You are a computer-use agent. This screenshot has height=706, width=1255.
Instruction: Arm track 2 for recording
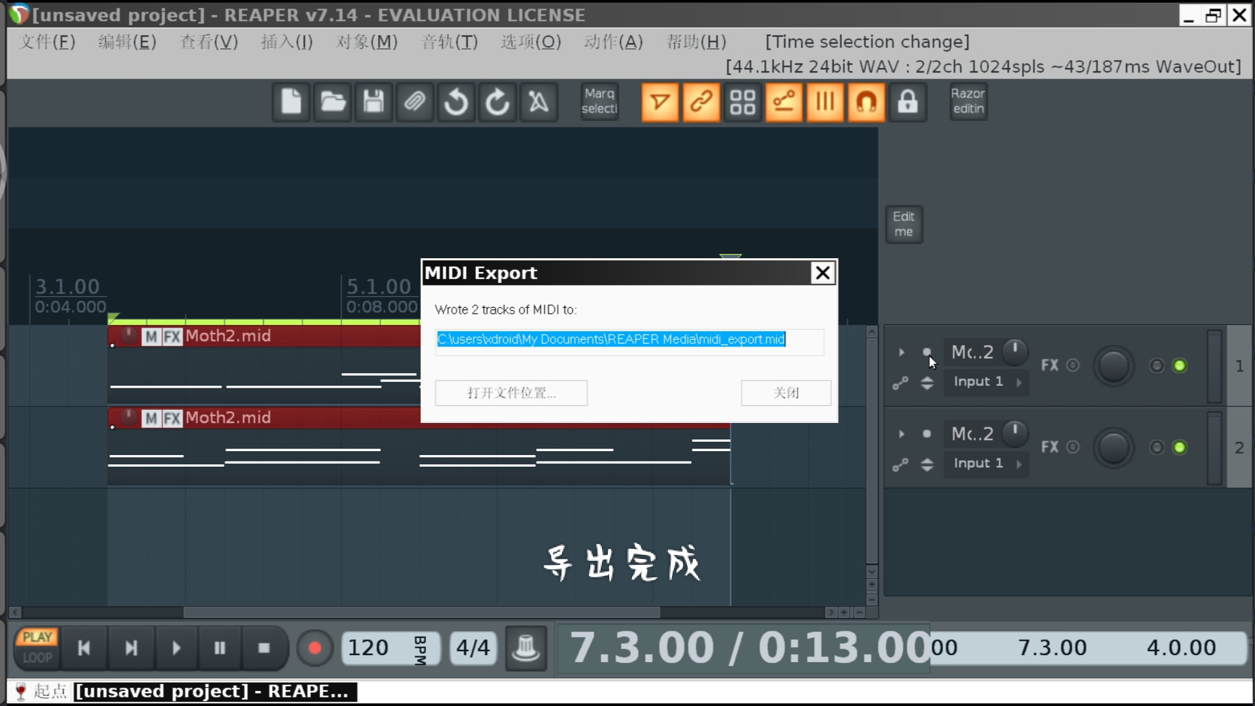927,434
